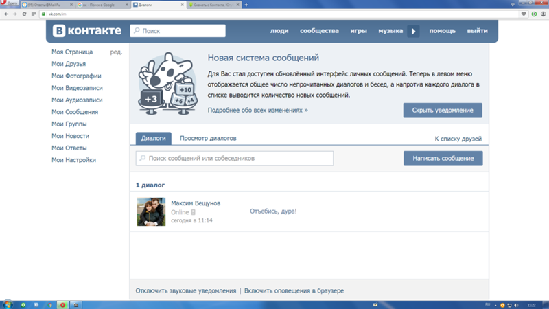Click ред. next to Моя Страница
The height and width of the screenshot is (309, 549).
click(116, 52)
